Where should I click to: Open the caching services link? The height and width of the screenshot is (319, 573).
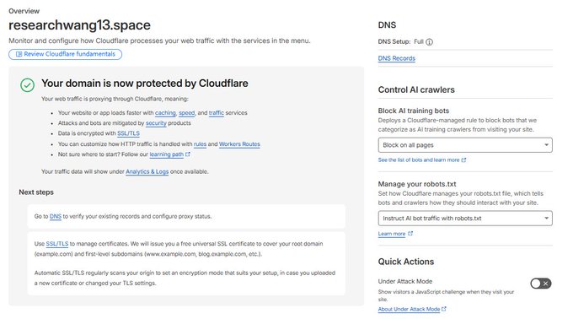tap(165, 113)
